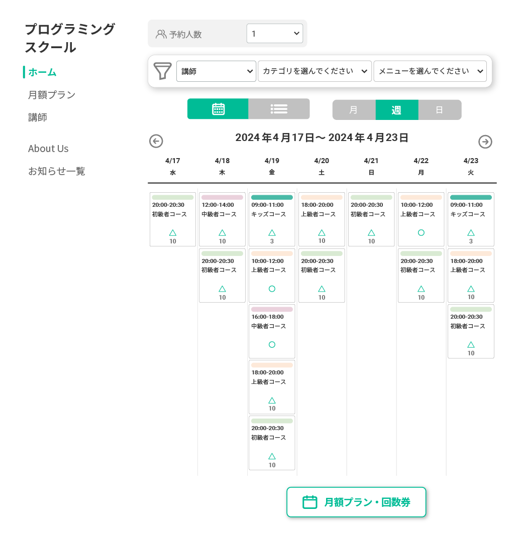This screenshot has width=521, height=536.
Task: Click circle icon on 4/19 16:00-18:00 中級者コース
Action: [x=272, y=345]
